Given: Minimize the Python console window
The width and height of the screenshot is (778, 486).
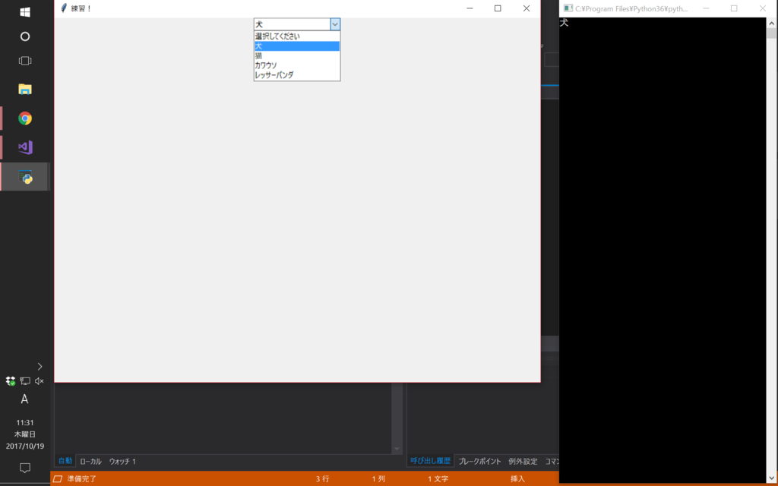Looking at the screenshot, I should (x=706, y=8).
